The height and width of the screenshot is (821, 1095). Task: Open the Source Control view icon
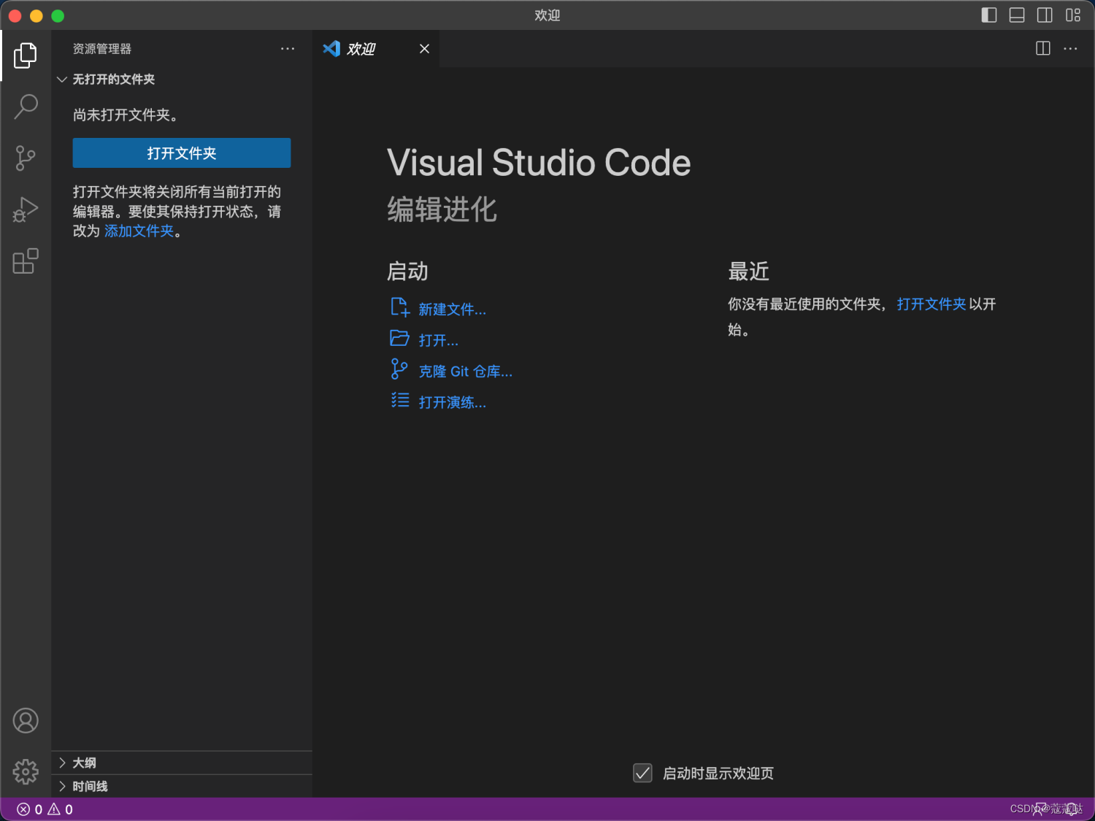pyautogui.click(x=26, y=158)
